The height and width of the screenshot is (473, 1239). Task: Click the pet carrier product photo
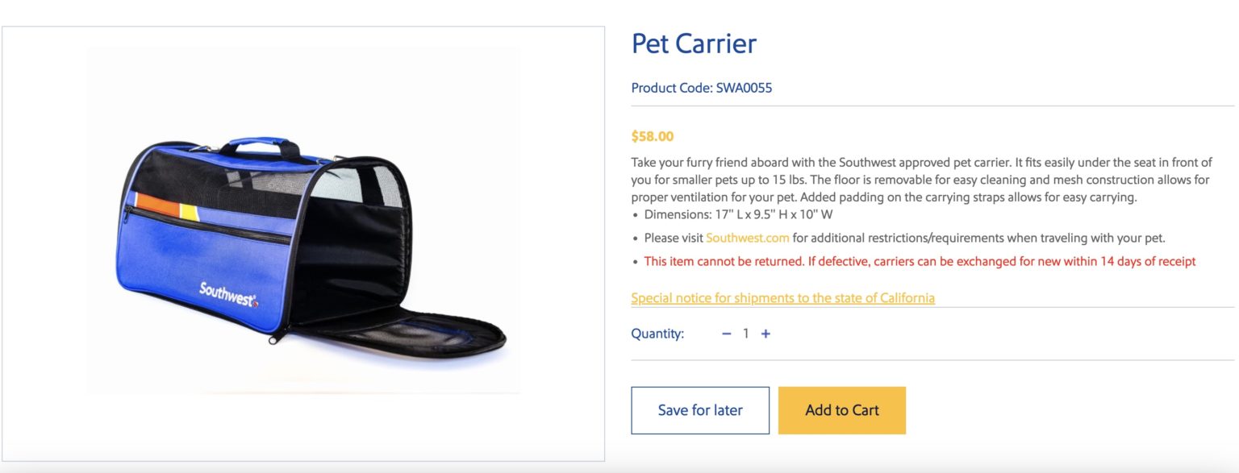(x=303, y=242)
